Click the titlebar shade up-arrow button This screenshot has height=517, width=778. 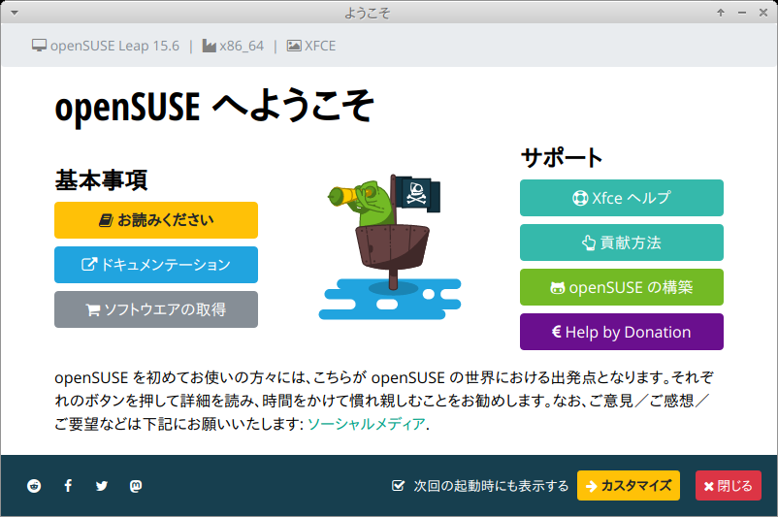(721, 13)
